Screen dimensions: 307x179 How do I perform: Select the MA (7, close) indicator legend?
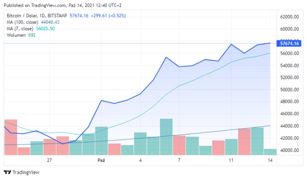[20, 28]
